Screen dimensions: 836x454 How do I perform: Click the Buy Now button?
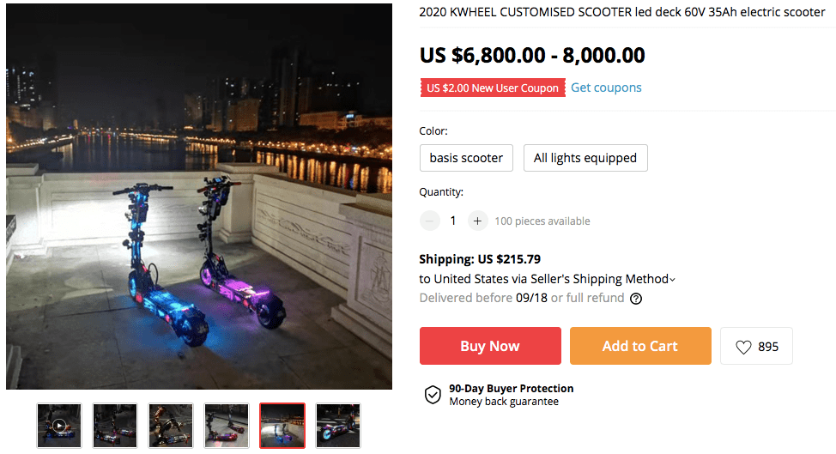click(490, 346)
